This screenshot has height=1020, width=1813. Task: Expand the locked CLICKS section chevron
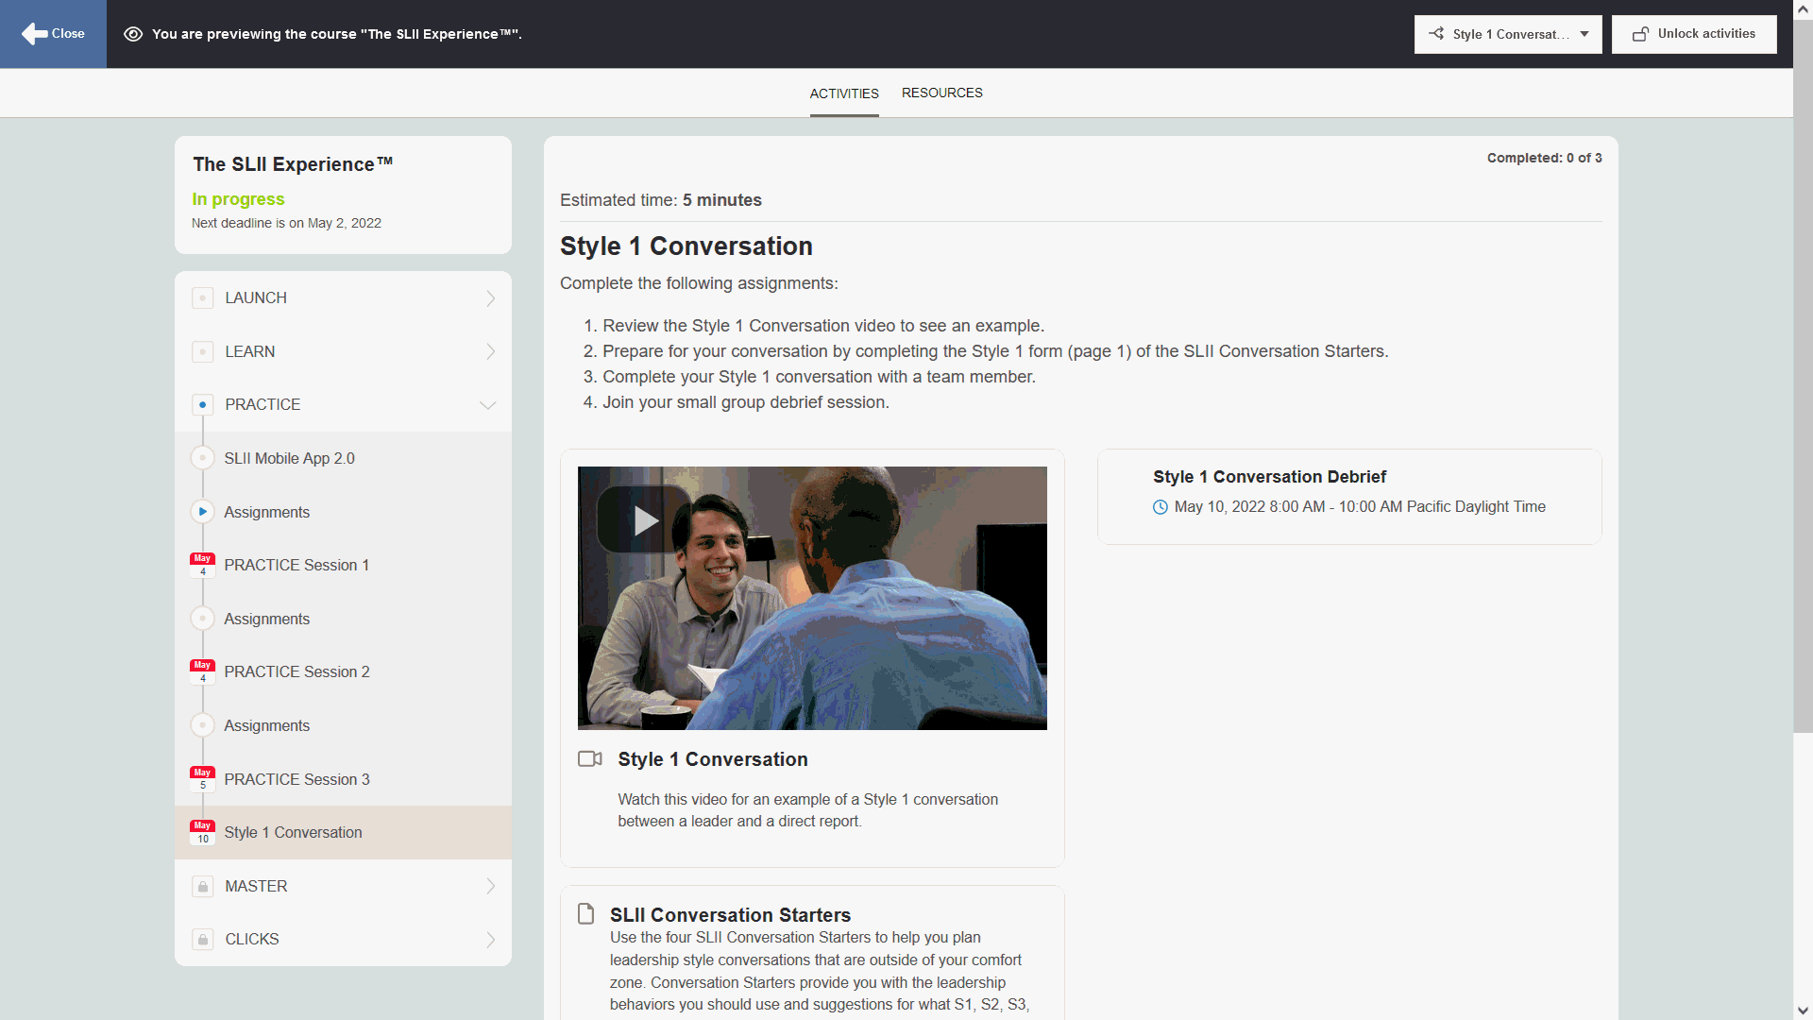click(x=490, y=940)
